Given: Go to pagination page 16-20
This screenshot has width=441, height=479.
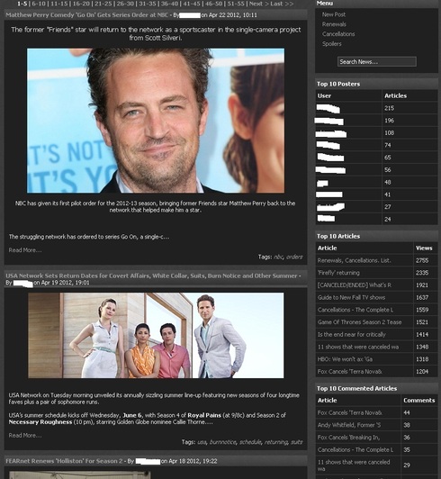Looking at the screenshot, I should 80,4.
